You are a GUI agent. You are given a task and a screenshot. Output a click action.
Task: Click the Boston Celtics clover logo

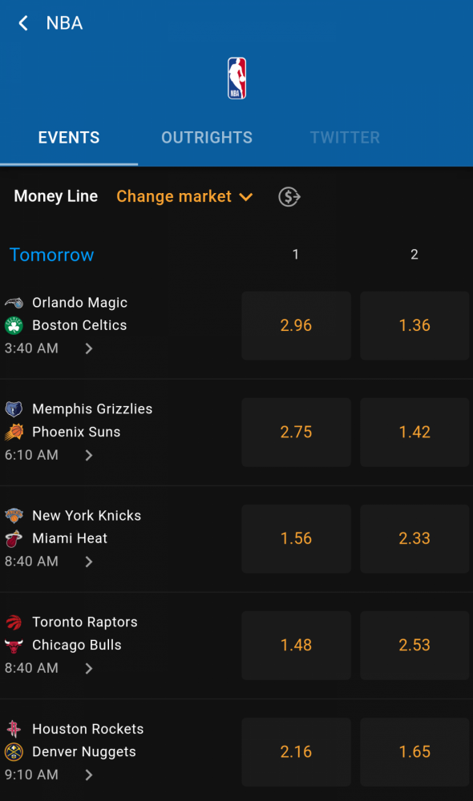pyautogui.click(x=14, y=325)
